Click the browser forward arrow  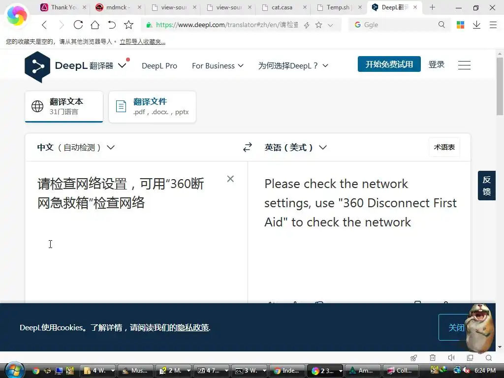[x=61, y=25]
